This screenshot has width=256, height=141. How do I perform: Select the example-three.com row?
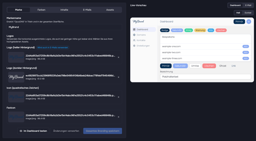point(206,59)
